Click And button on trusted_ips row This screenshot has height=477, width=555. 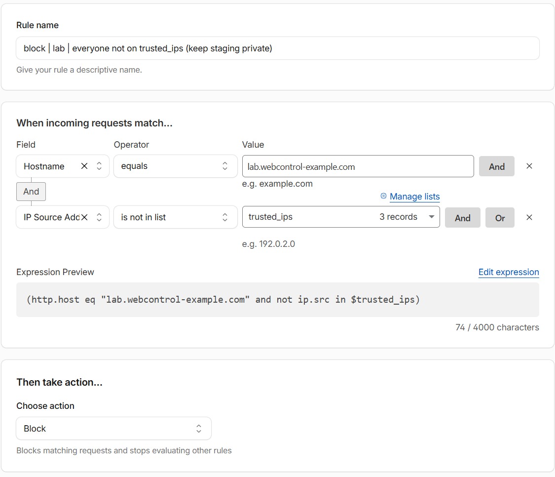point(462,218)
